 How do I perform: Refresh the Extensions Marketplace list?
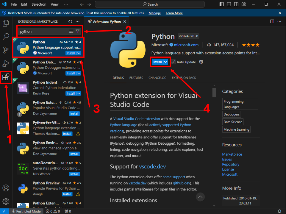pos(70,21)
